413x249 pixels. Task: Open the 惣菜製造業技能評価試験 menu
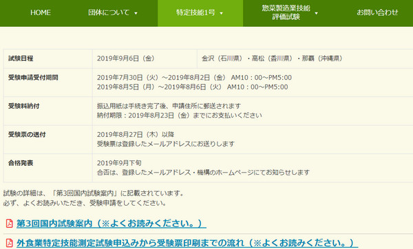(286, 12)
